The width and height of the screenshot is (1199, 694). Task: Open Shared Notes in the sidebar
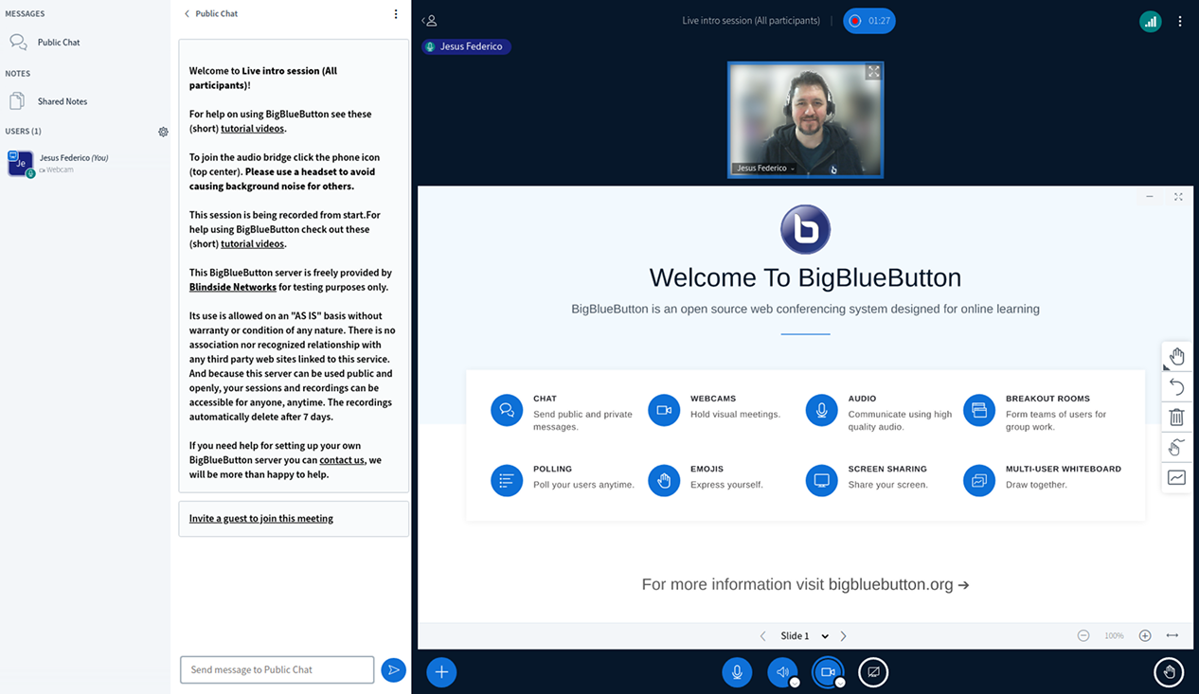(62, 101)
